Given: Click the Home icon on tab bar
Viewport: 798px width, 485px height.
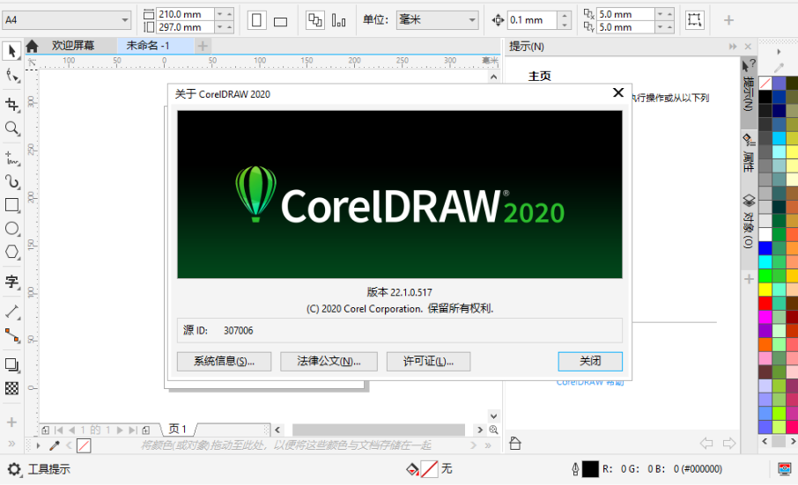Looking at the screenshot, I should 32,47.
